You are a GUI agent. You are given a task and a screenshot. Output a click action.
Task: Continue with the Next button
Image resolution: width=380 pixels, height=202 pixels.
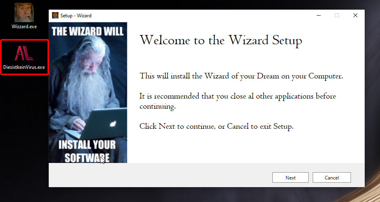pos(290,177)
